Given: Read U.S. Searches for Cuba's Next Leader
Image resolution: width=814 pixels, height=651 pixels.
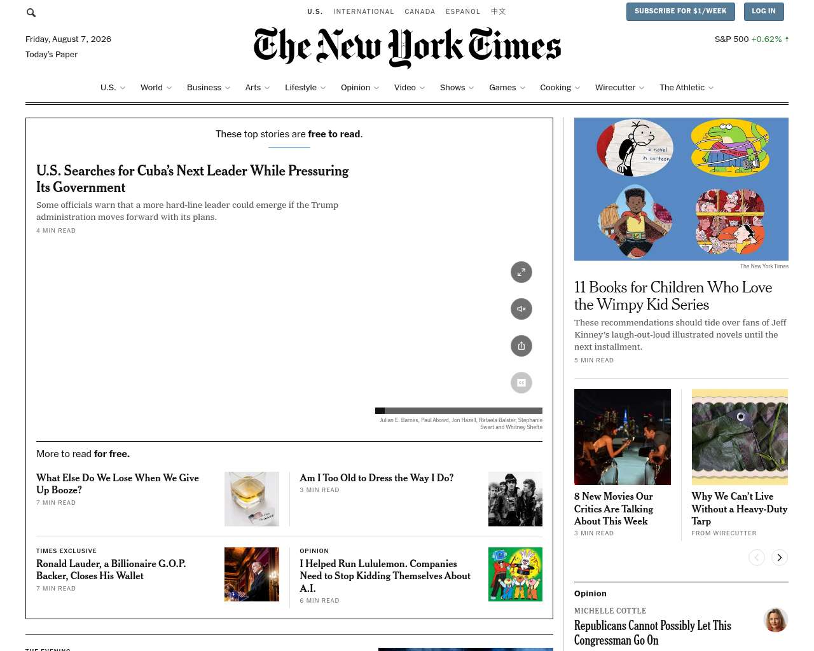Looking at the screenshot, I should tap(193, 179).
